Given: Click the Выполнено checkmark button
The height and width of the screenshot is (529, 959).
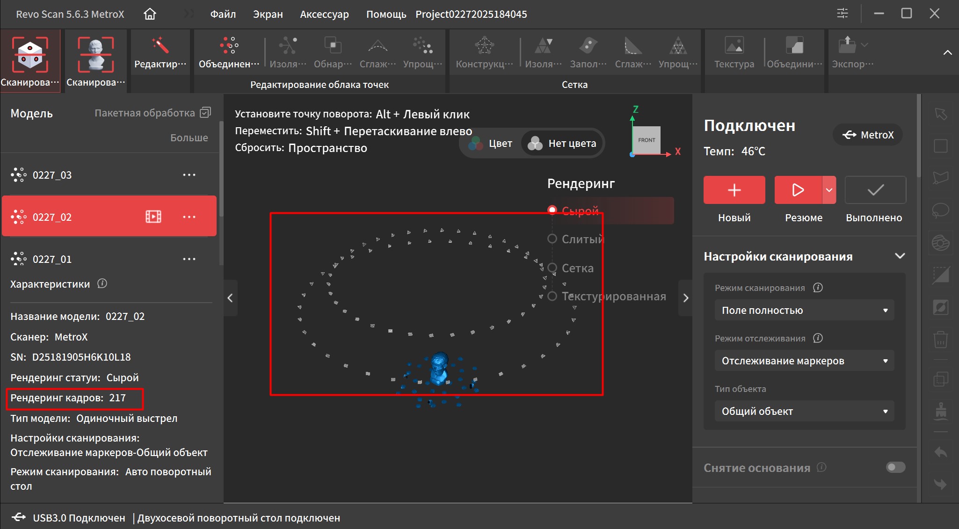Looking at the screenshot, I should tap(875, 190).
